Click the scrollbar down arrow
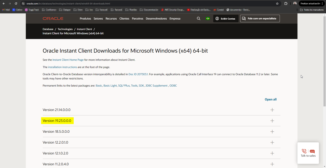Viewport: 326px width, 168px height. (324, 166)
